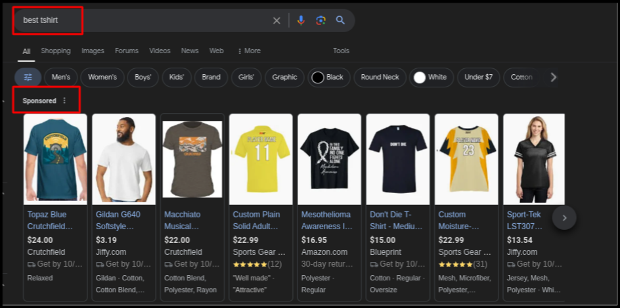The width and height of the screenshot is (620, 308).
Task: Open the Macchiato brown shirt image
Action: coord(192,159)
